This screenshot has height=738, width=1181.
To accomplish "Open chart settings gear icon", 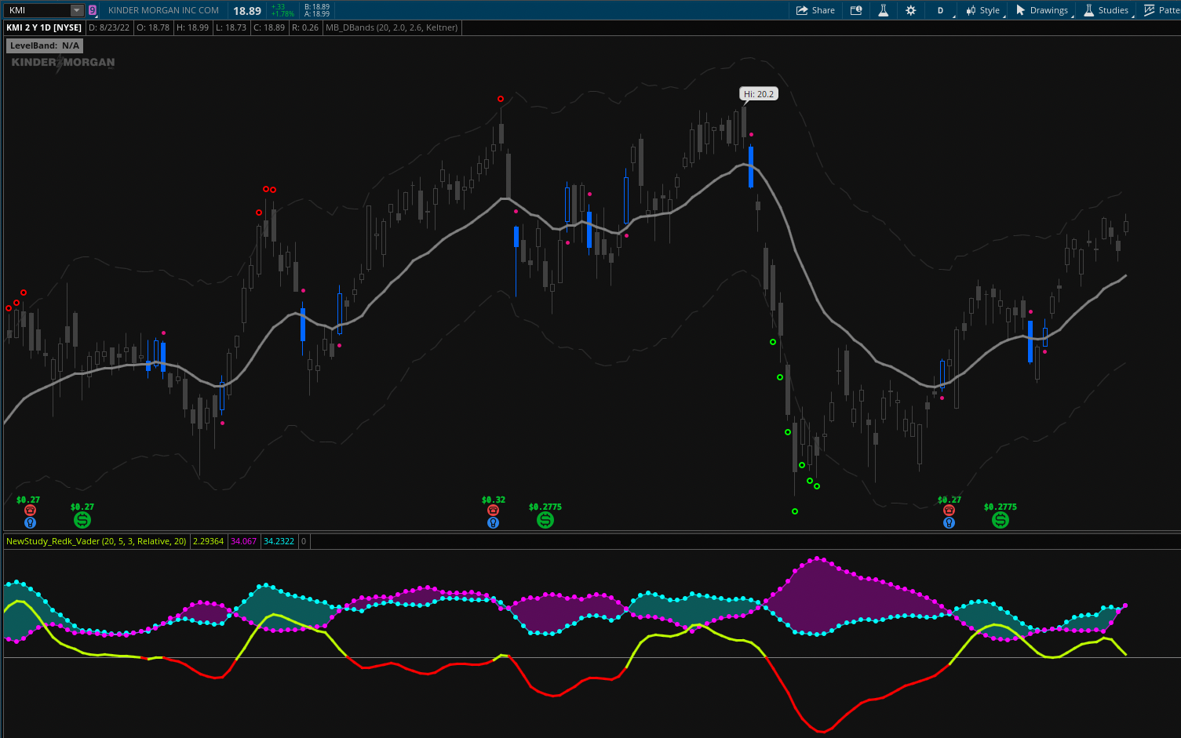I will point(910,10).
